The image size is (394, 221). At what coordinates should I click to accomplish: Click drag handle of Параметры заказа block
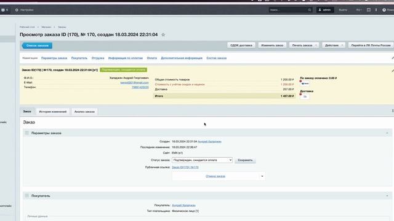(27, 133)
